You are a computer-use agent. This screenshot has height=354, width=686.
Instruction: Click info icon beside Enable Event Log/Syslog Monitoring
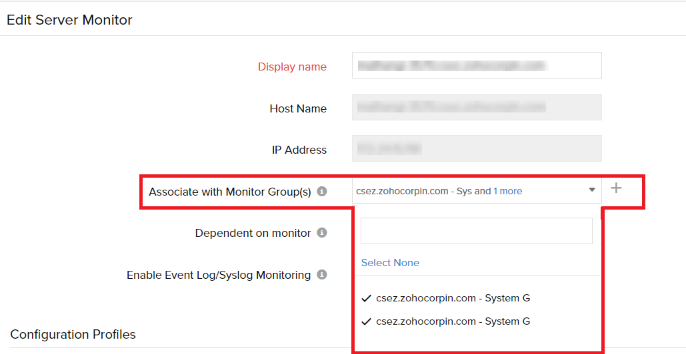tap(322, 275)
